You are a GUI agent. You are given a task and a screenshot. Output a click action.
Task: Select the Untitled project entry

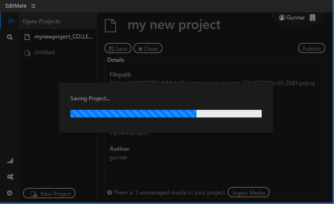(44, 52)
